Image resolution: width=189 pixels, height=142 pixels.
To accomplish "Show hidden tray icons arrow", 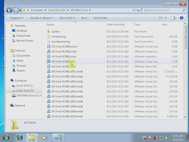I will (139, 138).
